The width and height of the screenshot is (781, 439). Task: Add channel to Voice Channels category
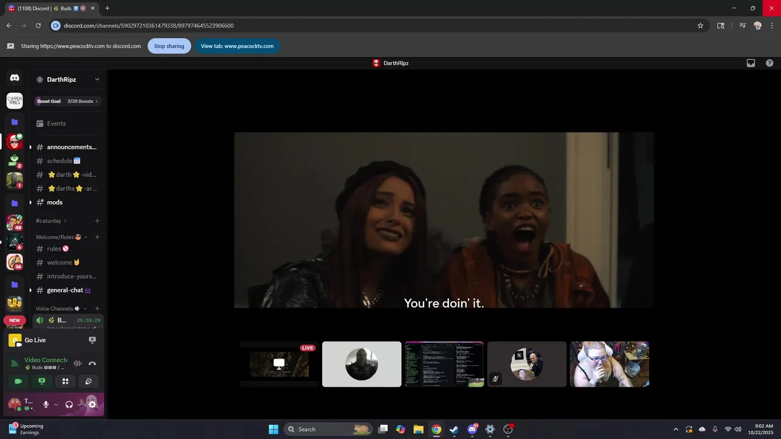pos(97,309)
